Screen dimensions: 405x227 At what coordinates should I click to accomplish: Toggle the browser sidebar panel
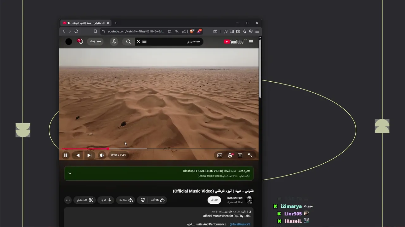232,31
